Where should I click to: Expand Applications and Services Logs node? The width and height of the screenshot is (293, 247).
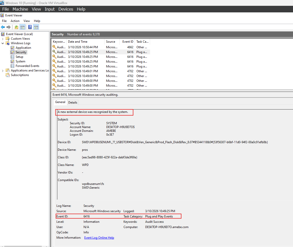click(x=3, y=71)
